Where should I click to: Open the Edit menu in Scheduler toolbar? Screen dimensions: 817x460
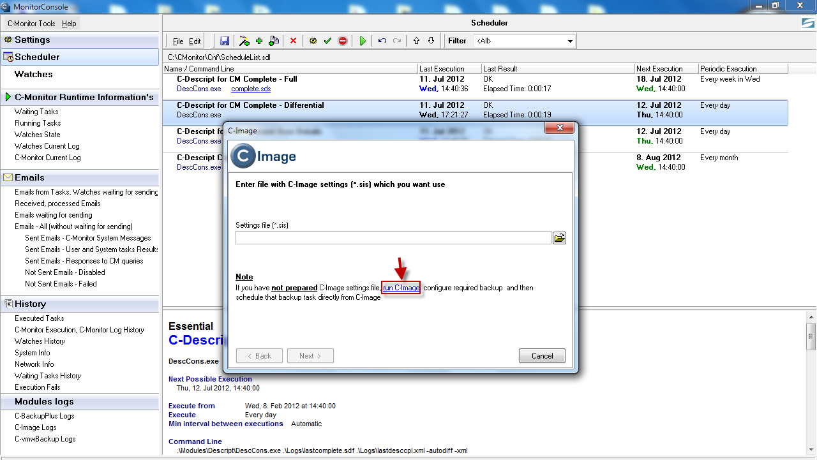[x=195, y=41]
